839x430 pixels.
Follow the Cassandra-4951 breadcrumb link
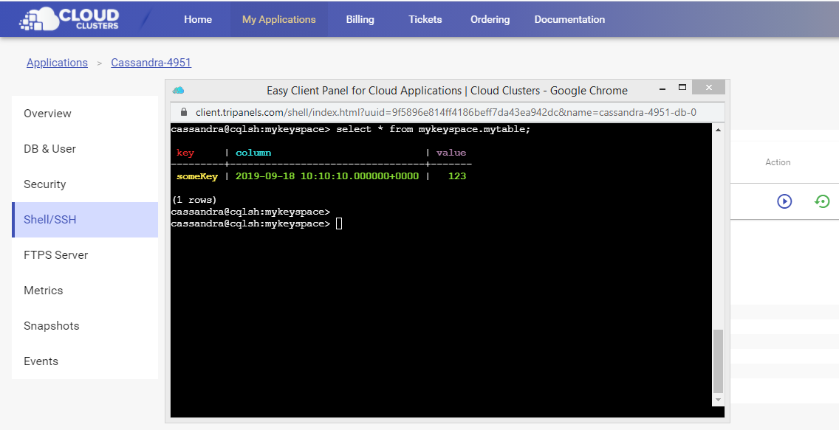click(x=151, y=63)
